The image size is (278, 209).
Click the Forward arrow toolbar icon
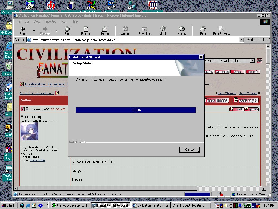(x=45, y=31)
